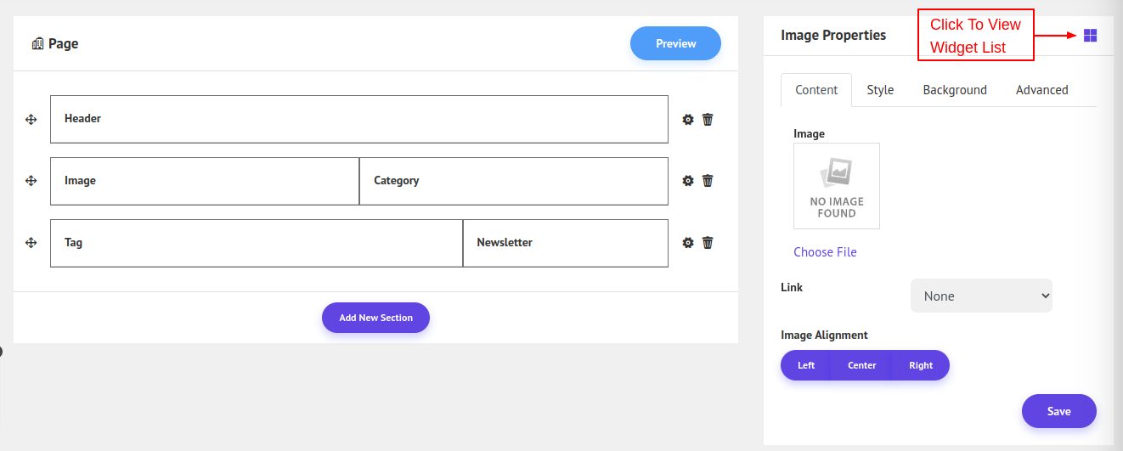1123x451 pixels.
Task: Open settings for the Image/Category section
Action: pos(688,181)
